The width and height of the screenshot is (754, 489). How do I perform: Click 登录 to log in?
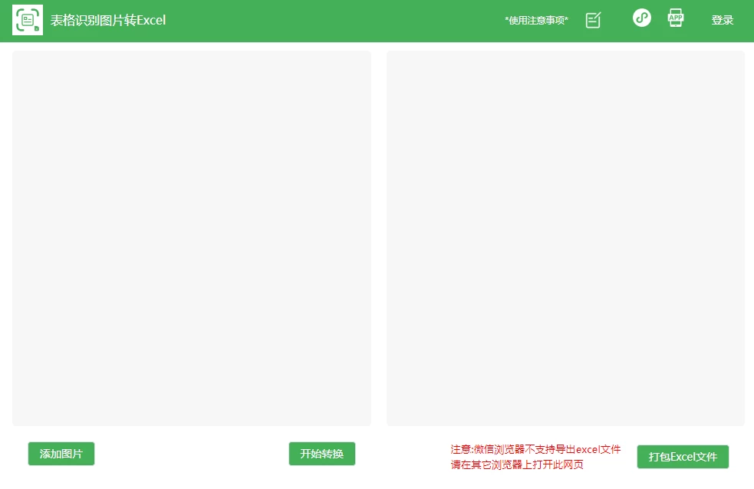click(722, 21)
